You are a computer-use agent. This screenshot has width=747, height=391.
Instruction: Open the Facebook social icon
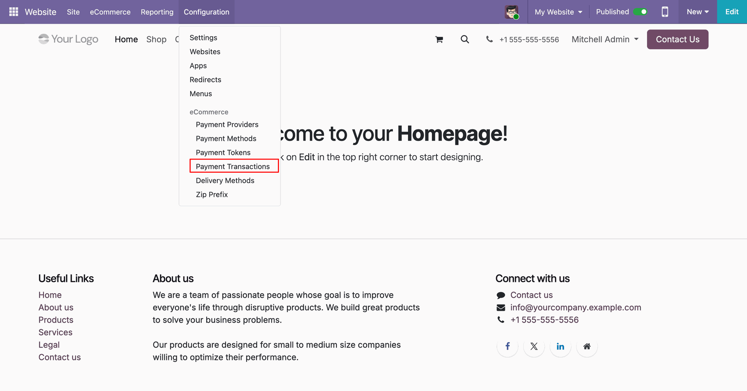[507, 346]
